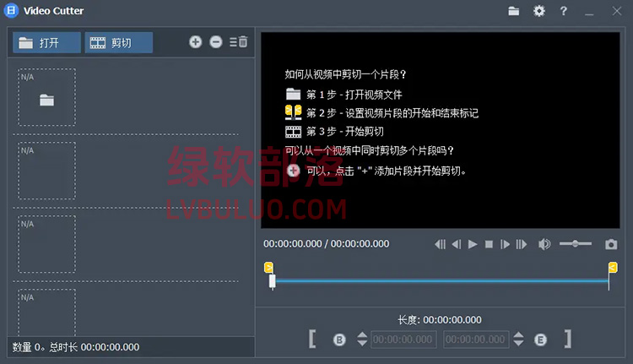This screenshot has width=633, height=364.
Task: Click the 第 3 步 - 开始剪切 text
Action: 344,131
